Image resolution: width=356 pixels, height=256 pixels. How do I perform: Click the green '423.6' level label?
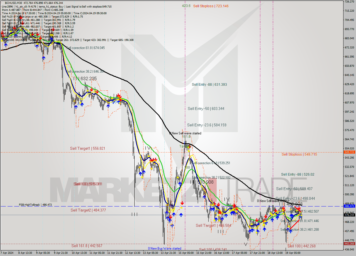pos(186,6)
